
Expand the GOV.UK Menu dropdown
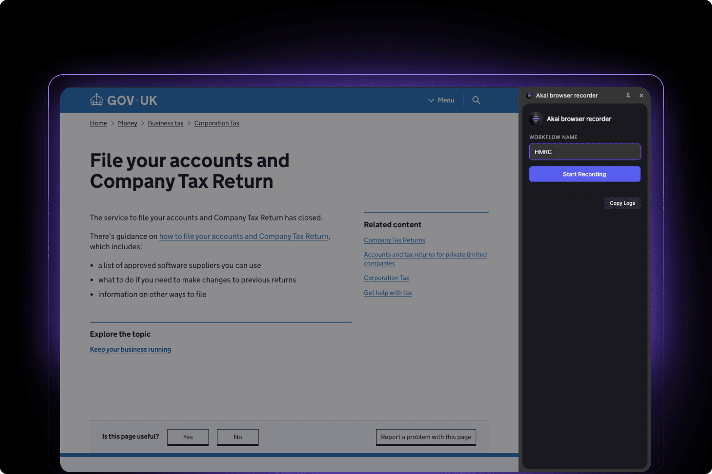point(441,100)
